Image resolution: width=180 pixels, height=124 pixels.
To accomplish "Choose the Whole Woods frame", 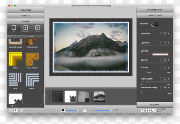I will click(x=32, y=43).
